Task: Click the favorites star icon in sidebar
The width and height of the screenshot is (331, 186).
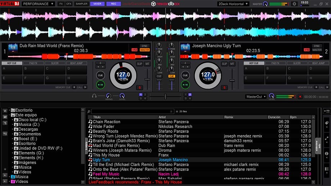Action: tap(5, 111)
